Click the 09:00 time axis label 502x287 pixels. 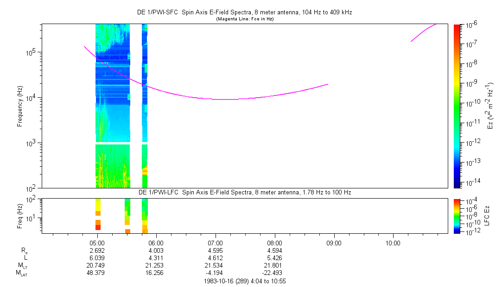[334, 243]
